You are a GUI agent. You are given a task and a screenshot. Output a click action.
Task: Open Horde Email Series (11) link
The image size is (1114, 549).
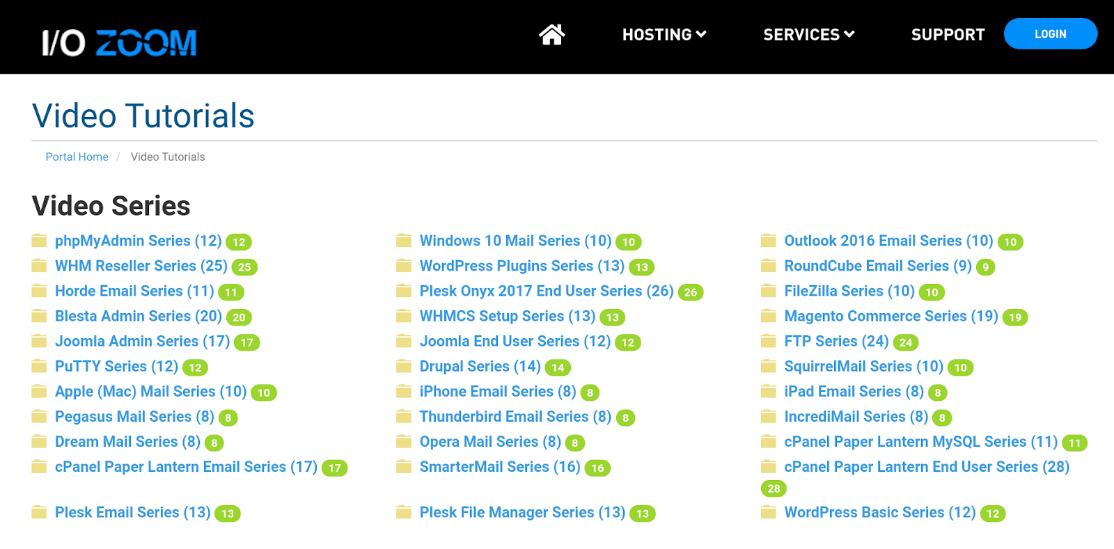[134, 291]
